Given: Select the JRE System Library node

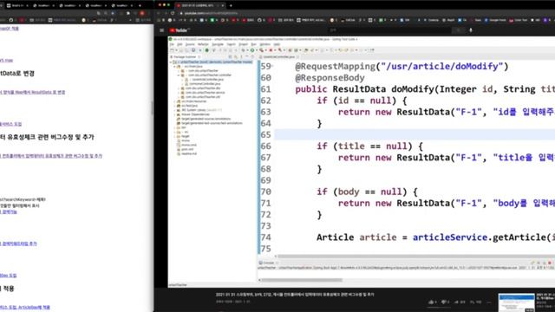Looking at the screenshot, I should pyautogui.click(x=199, y=110).
